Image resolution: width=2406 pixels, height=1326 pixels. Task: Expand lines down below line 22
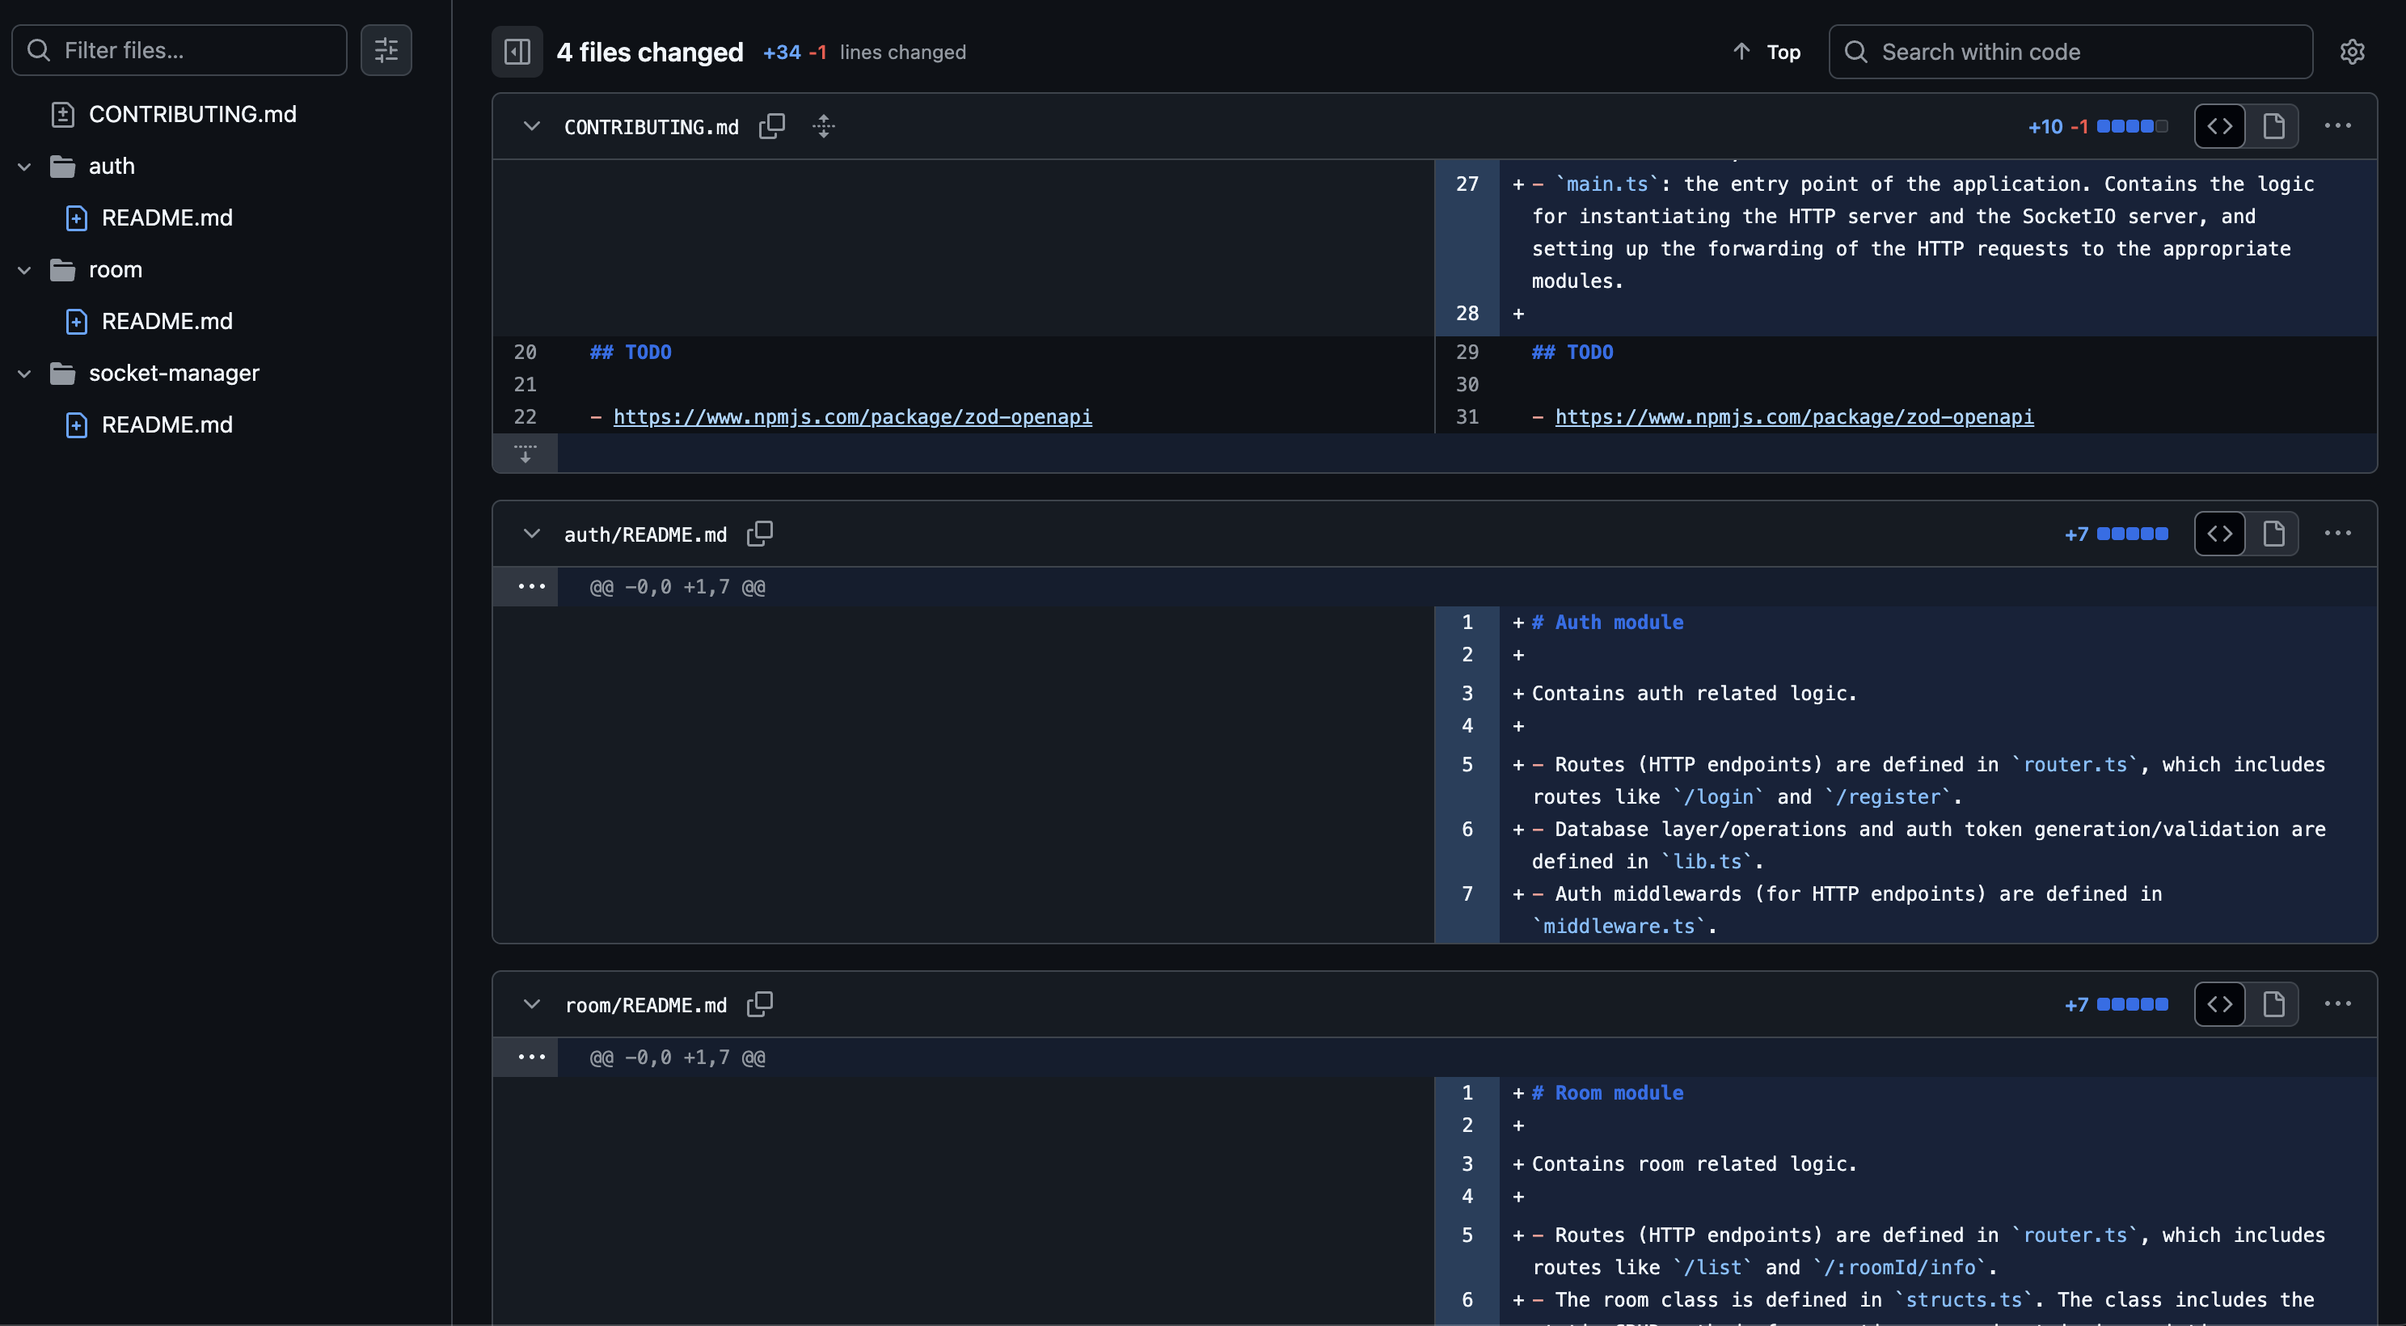(525, 453)
